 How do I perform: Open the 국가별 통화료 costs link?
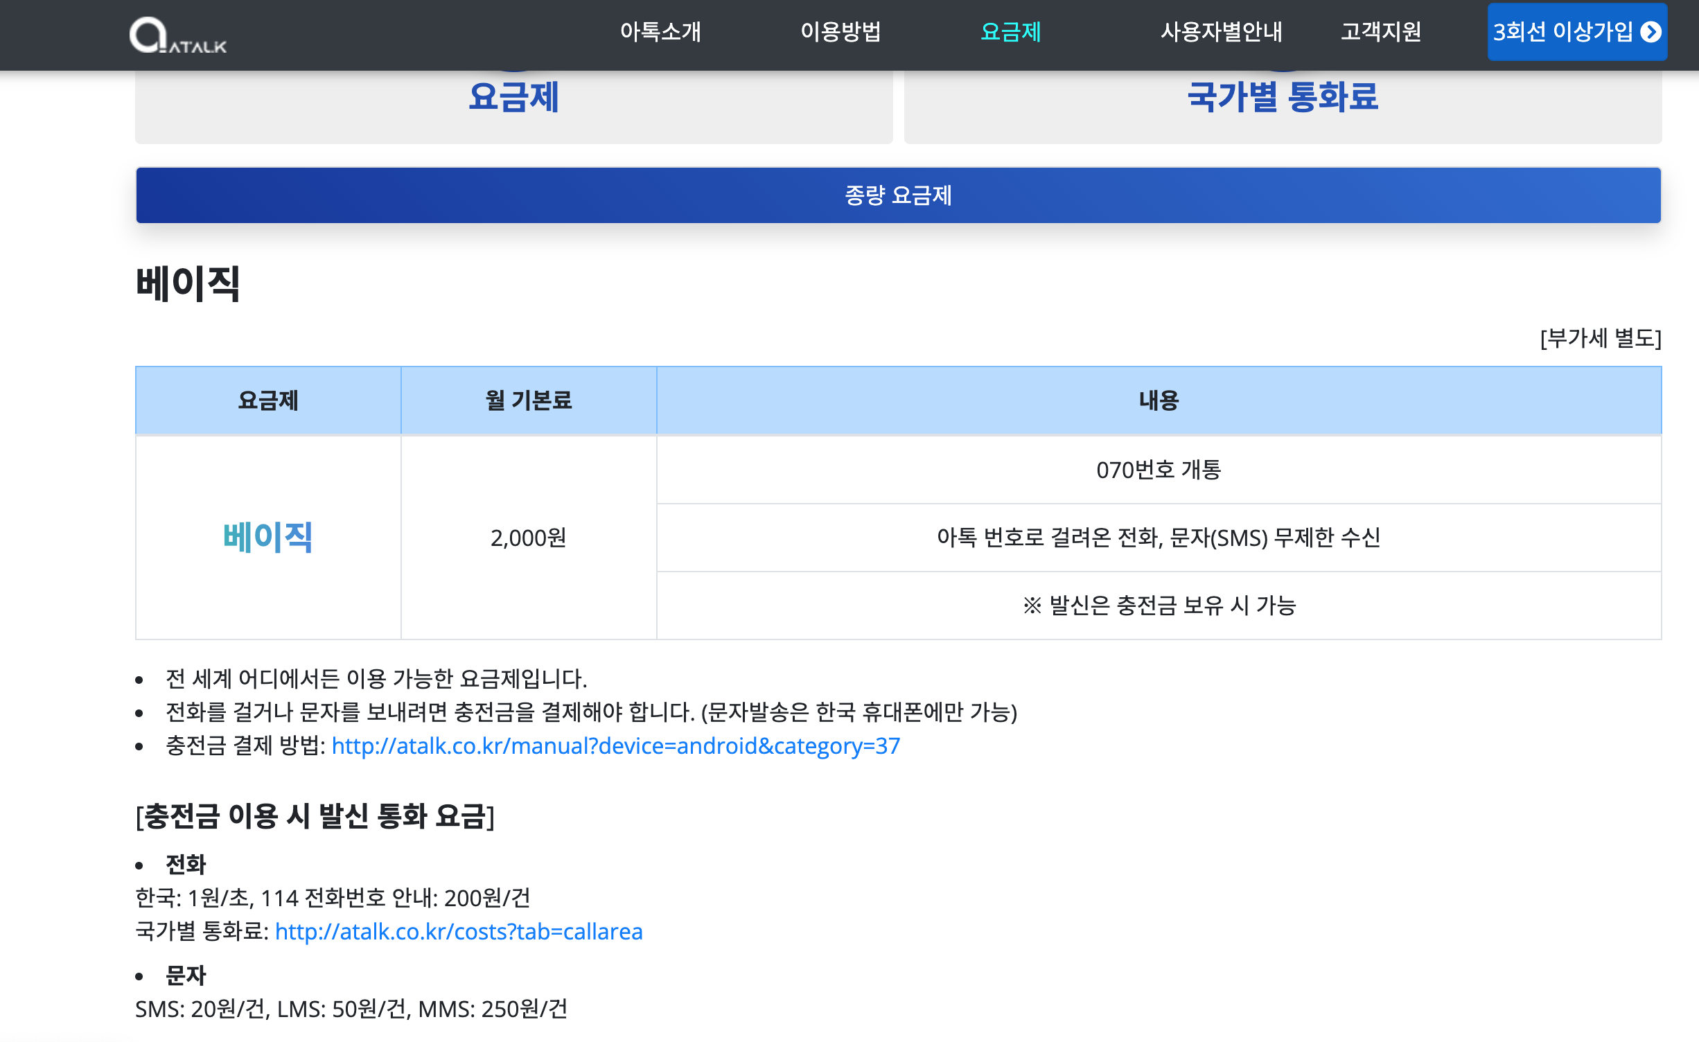click(459, 932)
